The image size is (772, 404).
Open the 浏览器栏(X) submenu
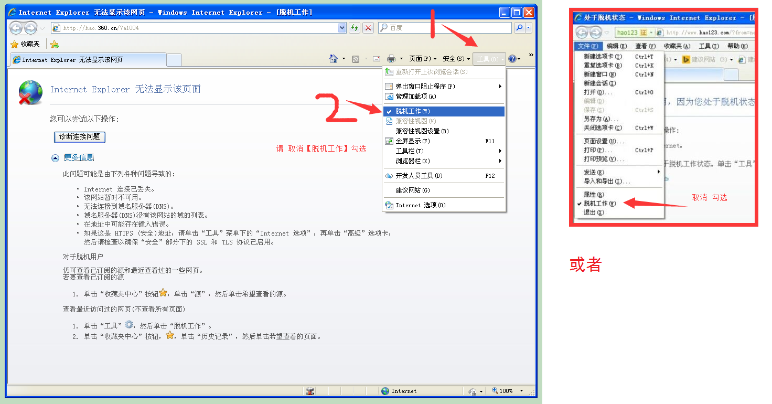click(444, 161)
